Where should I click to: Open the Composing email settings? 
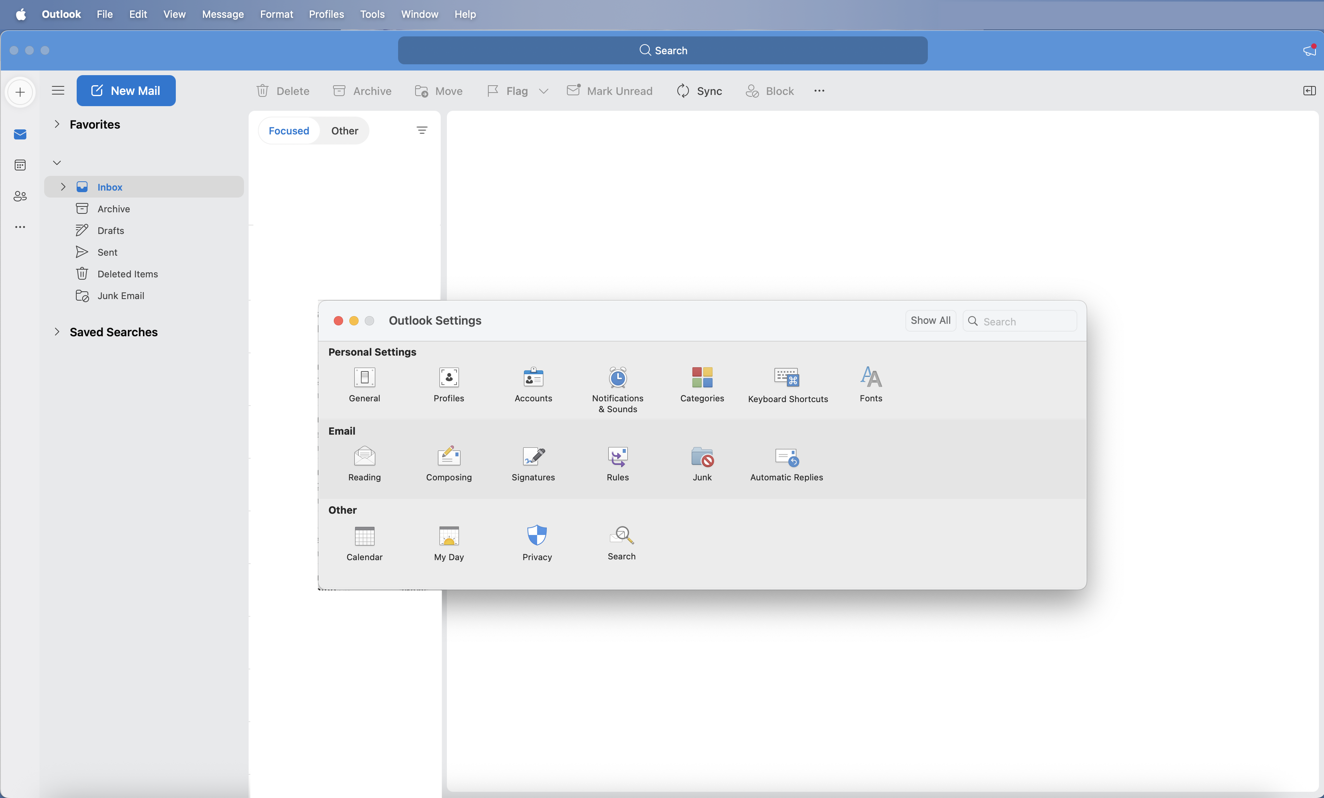pyautogui.click(x=449, y=463)
